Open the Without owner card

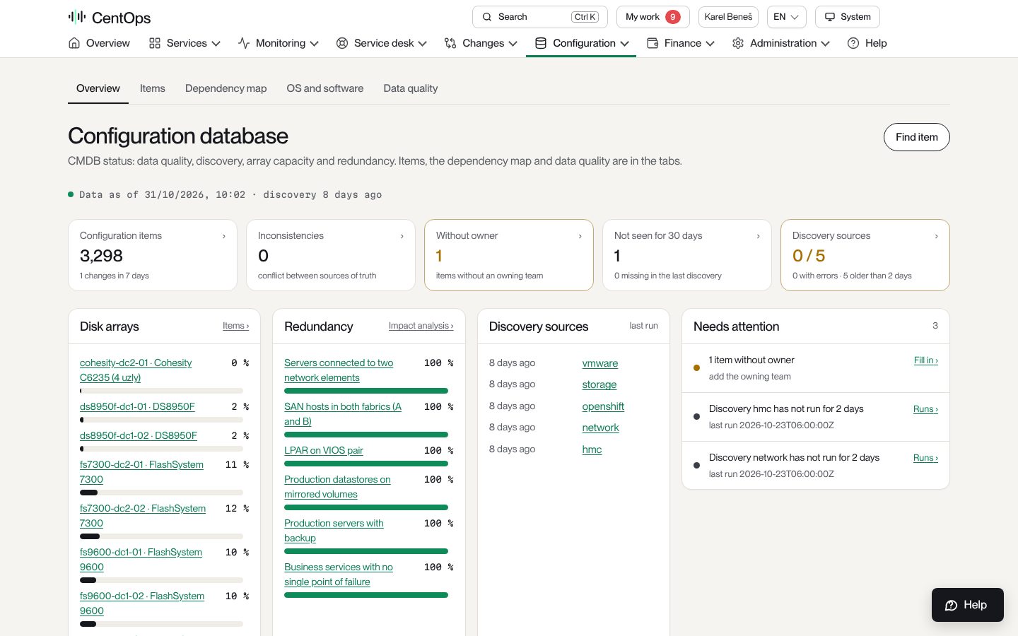click(509, 255)
